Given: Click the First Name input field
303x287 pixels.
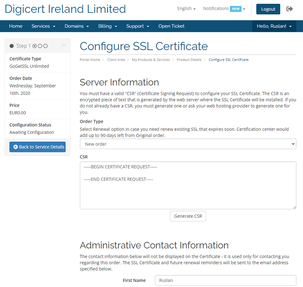Looking at the screenshot, I should (x=226, y=280).
